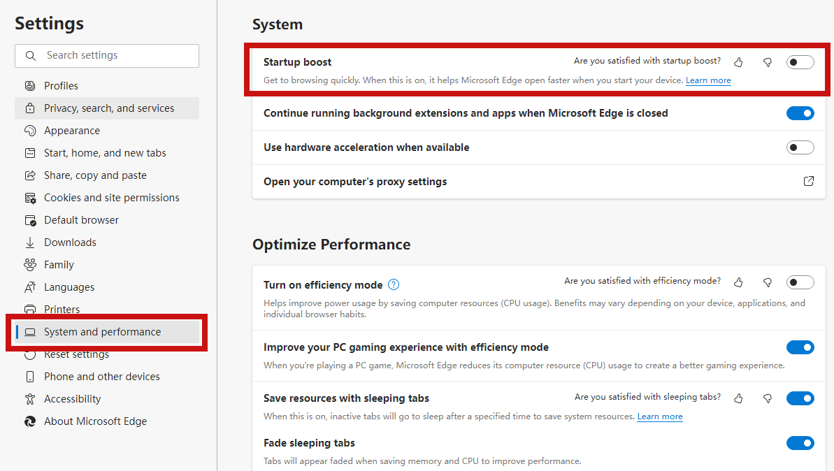Click the laptop icon for System and performance

pyautogui.click(x=30, y=332)
